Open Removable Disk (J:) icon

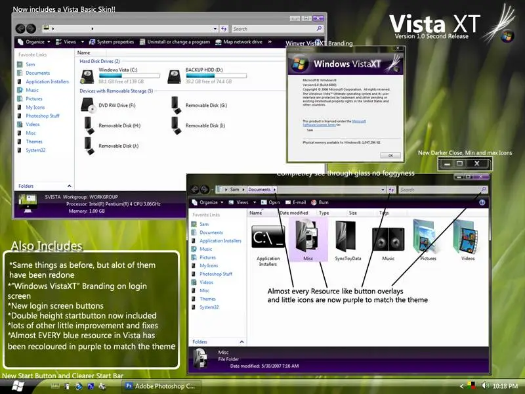89,146
